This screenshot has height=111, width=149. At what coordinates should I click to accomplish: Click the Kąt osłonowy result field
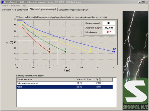(x=109, y=32)
